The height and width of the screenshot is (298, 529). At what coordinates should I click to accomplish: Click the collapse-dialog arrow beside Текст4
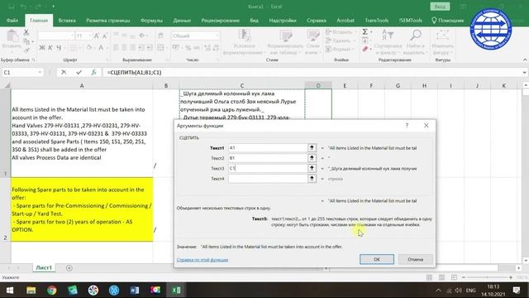pos(312,179)
